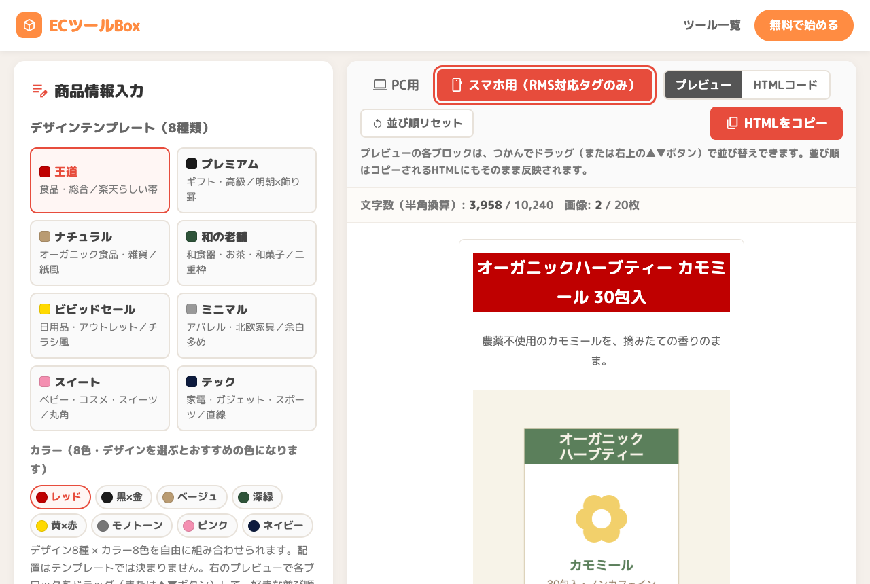Copy HTML with the HTMLをコピー button
870x584 pixels.
click(x=776, y=123)
